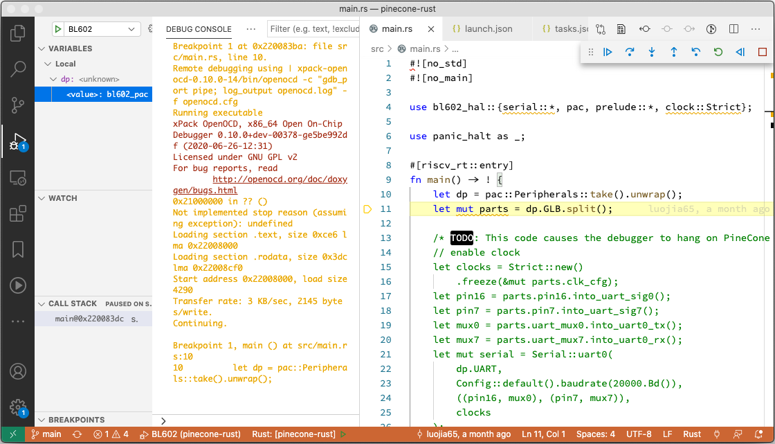
Task: Stop debugging with the red square icon
Action: (x=762, y=52)
